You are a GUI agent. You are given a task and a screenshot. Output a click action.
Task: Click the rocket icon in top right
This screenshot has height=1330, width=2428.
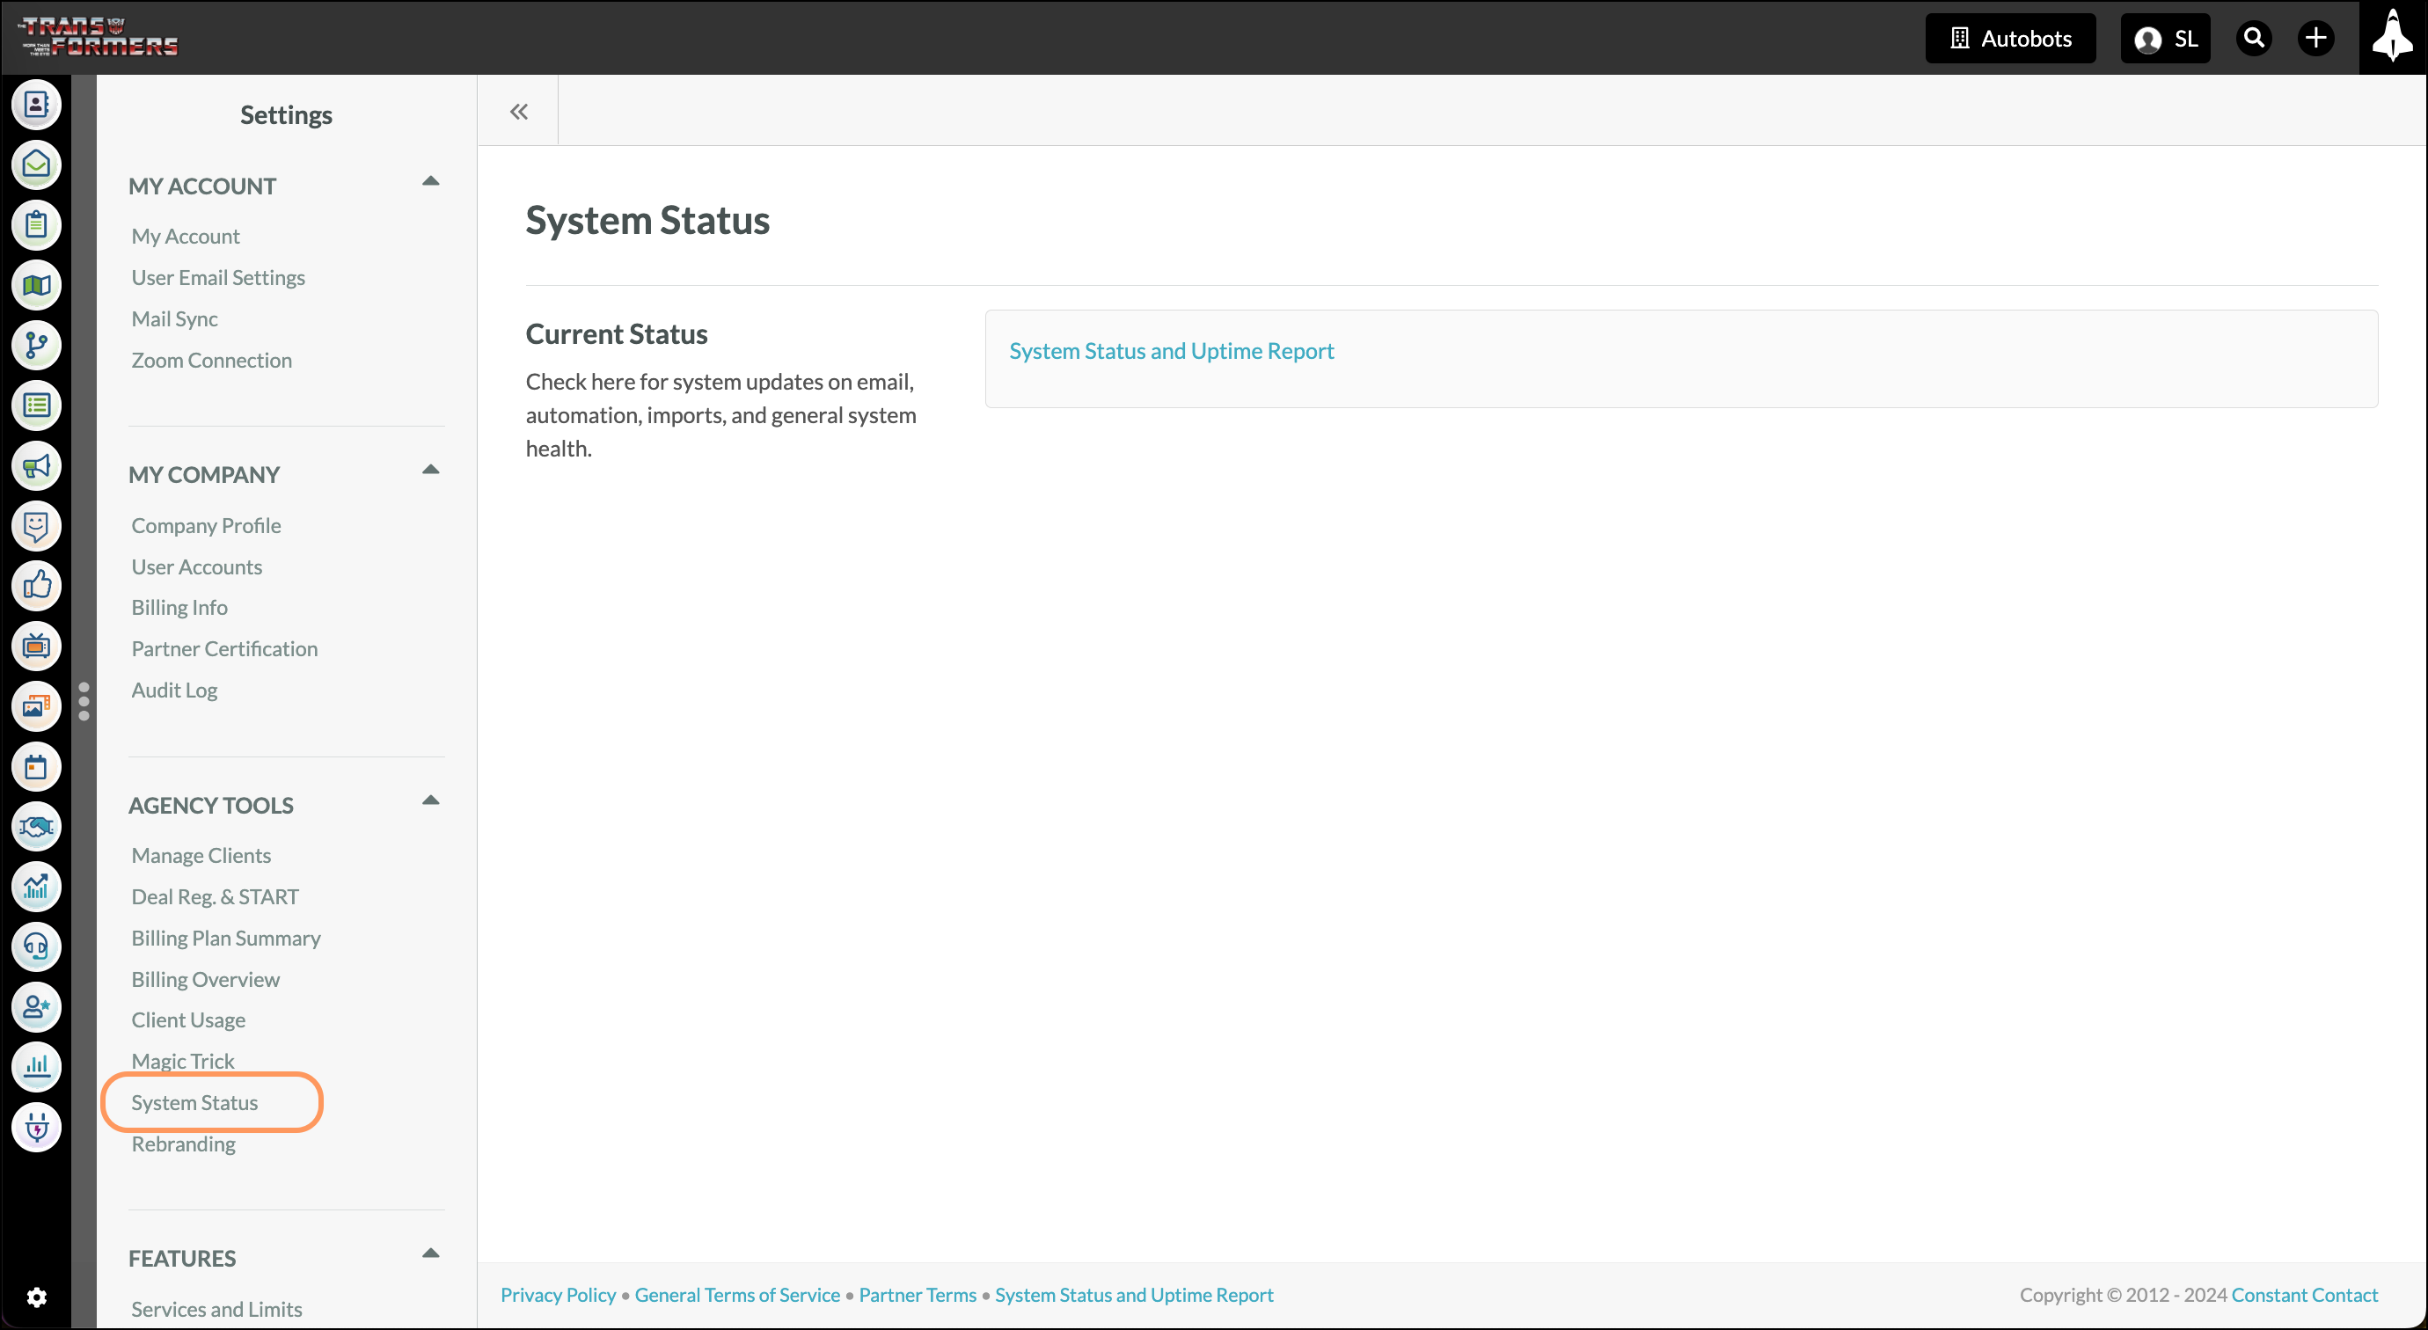tap(2392, 38)
